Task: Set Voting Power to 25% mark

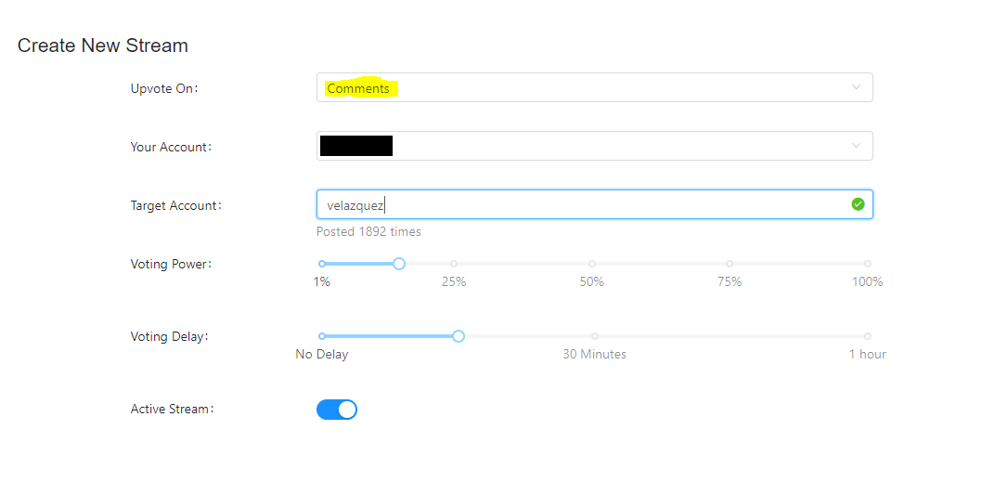Action: click(x=454, y=264)
